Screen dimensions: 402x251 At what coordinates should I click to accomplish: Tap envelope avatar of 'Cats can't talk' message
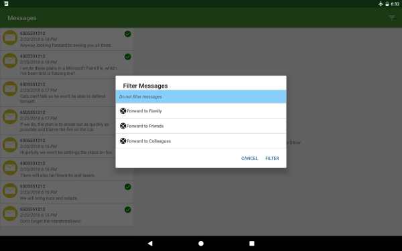click(10, 88)
